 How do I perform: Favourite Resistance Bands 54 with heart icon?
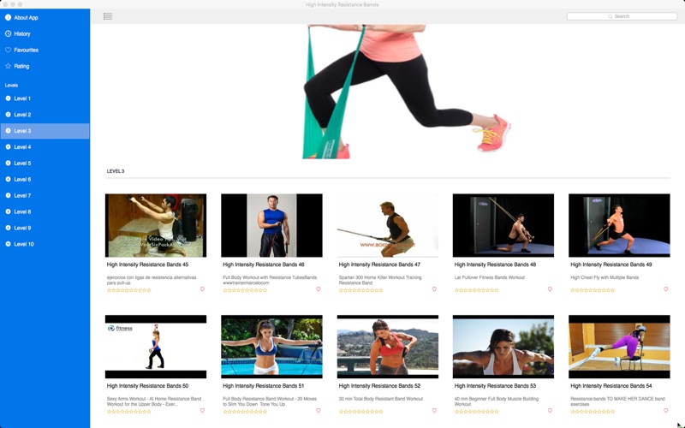666,411
